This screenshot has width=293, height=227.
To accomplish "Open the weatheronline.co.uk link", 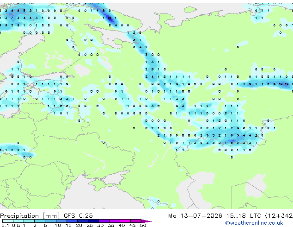I will click(254, 223).
